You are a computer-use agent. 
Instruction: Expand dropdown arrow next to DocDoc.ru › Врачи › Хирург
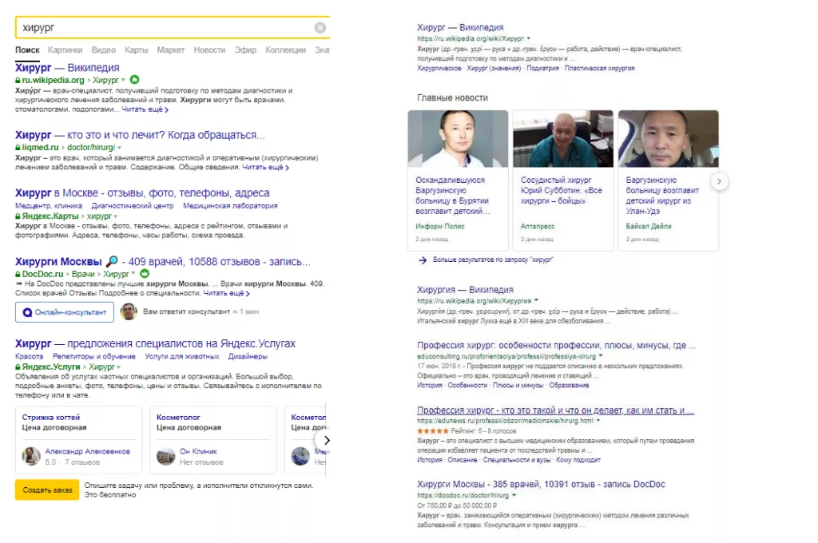point(133,274)
